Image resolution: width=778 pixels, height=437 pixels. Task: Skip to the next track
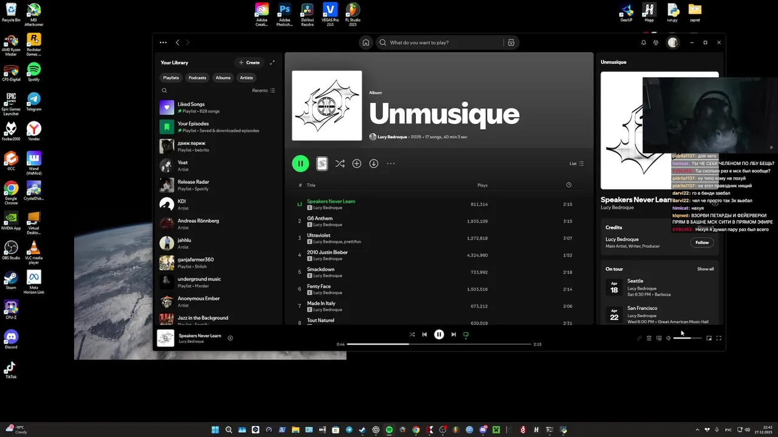[x=453, y=334]
